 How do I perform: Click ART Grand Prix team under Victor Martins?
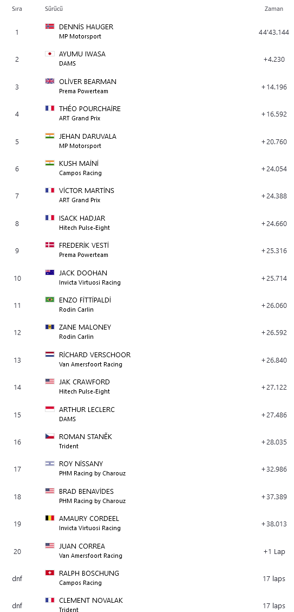pos(80,200)
